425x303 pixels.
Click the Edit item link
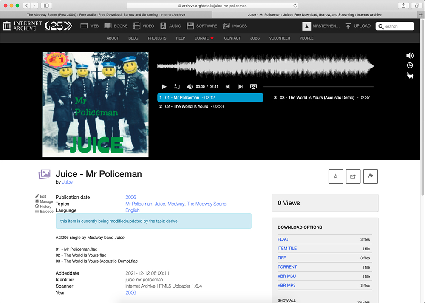pyautogui.click(x=41, y=196)
